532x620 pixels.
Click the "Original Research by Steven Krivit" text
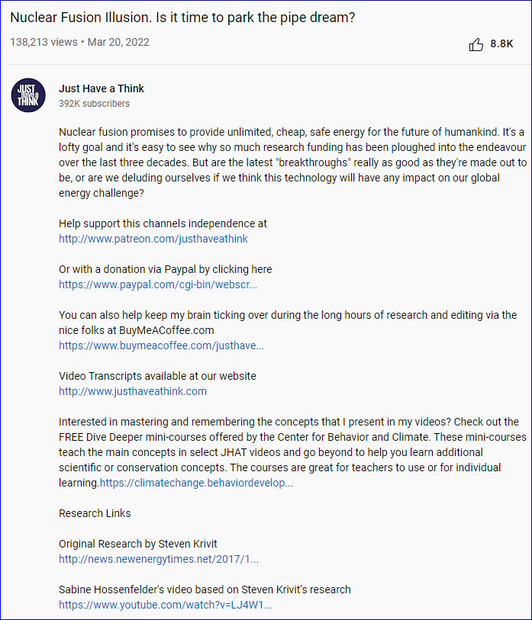138,544
